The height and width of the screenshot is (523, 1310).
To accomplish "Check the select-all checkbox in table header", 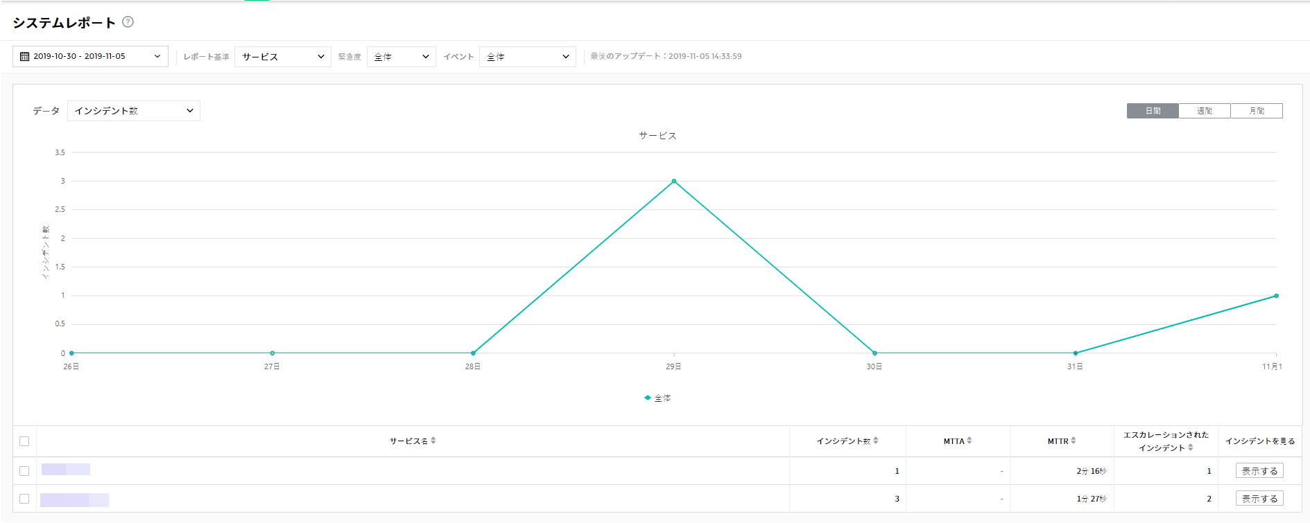I will (x=24, y=441).
